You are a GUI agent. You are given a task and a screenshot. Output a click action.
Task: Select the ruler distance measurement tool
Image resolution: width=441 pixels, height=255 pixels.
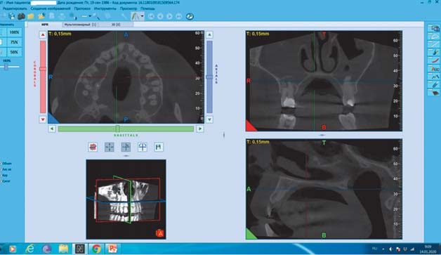coord(433,44)
